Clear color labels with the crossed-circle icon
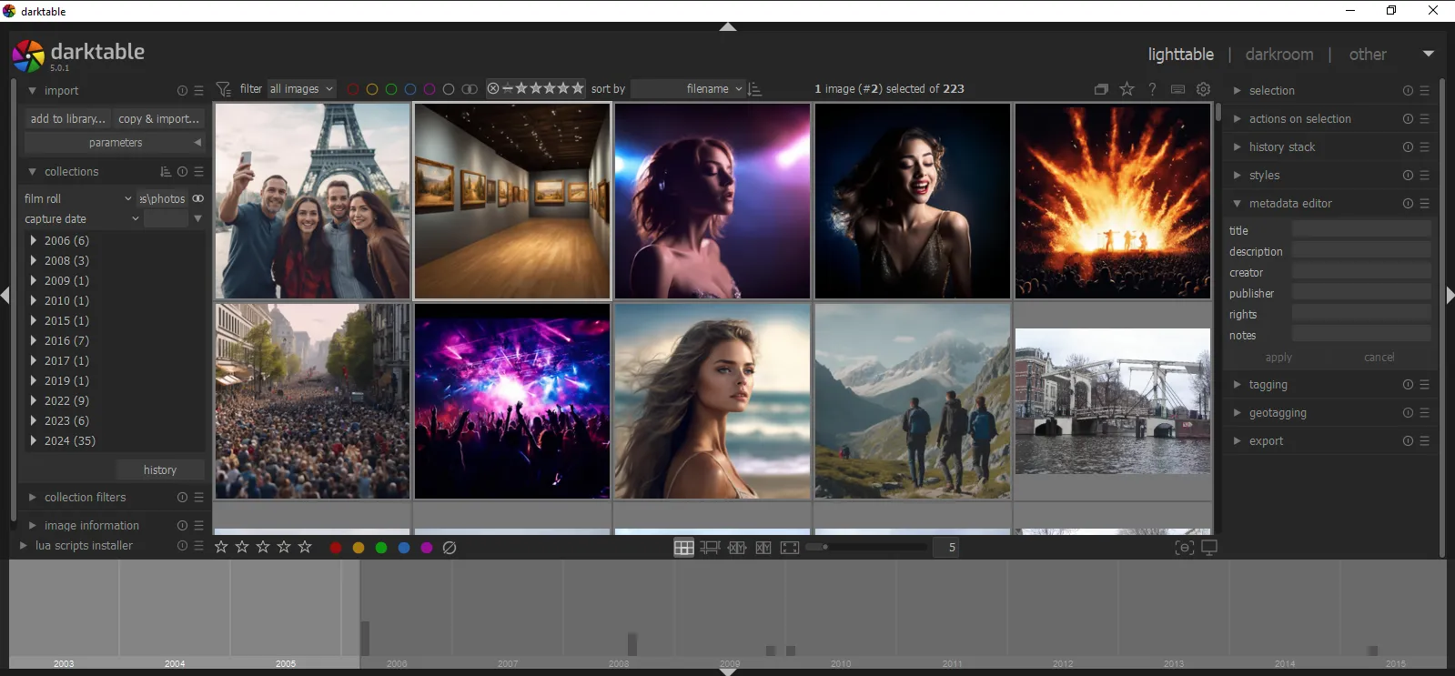 coord(450,548)
